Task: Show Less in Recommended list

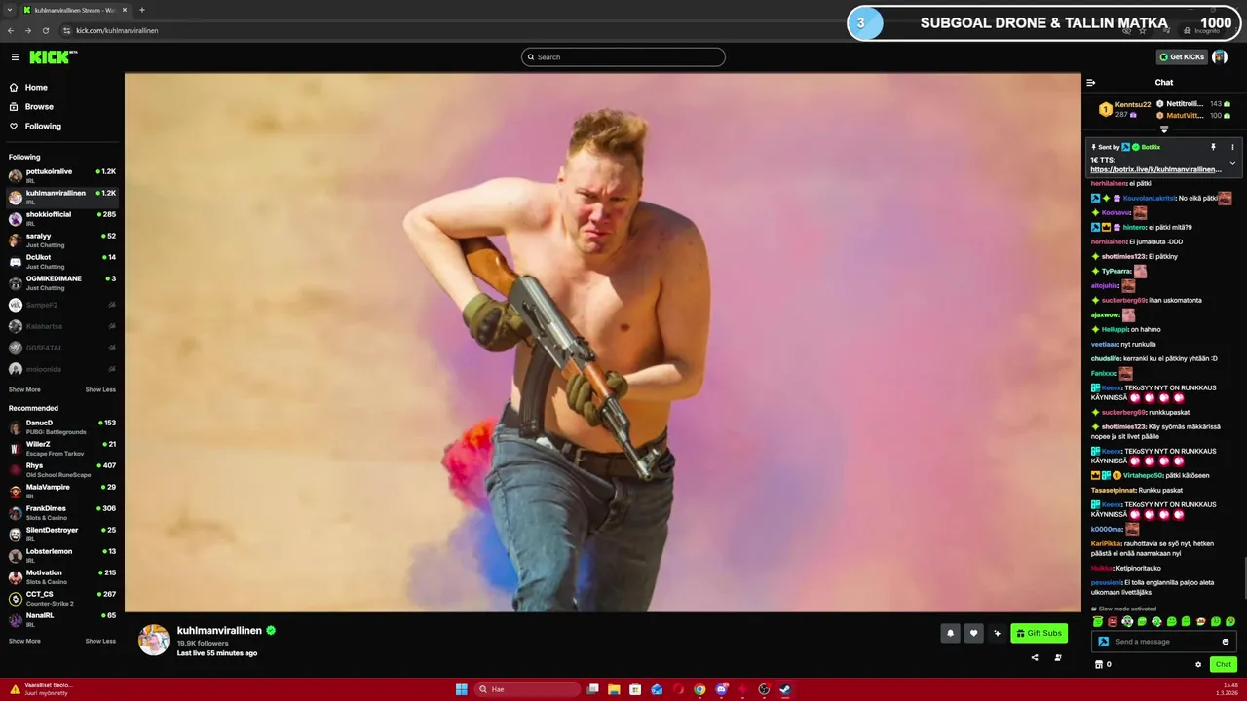Action: pos(100,641)
